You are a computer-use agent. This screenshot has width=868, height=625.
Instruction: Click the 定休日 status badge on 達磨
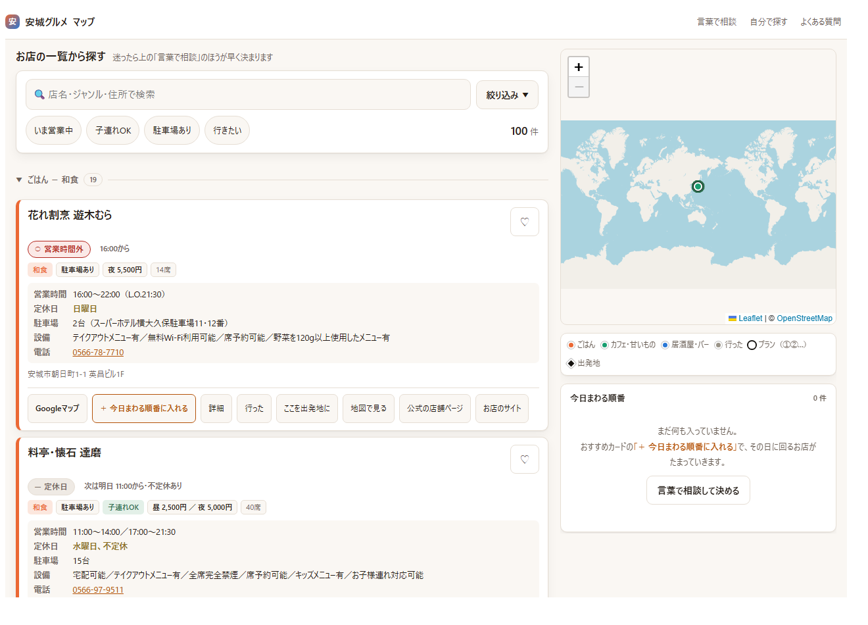point(51,487)
